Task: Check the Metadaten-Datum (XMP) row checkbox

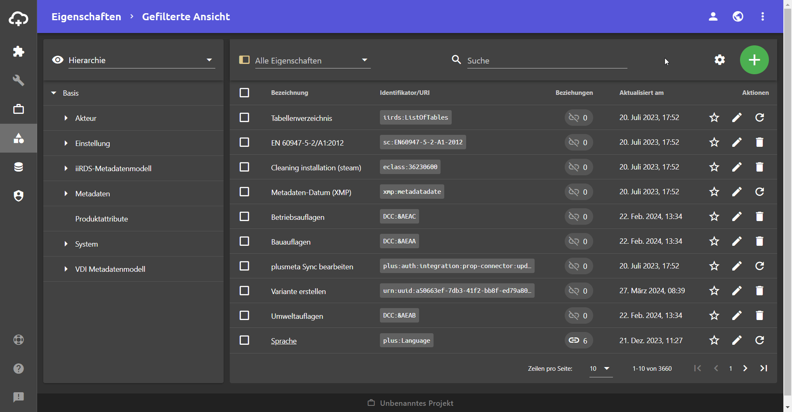Action: [244, 192]
